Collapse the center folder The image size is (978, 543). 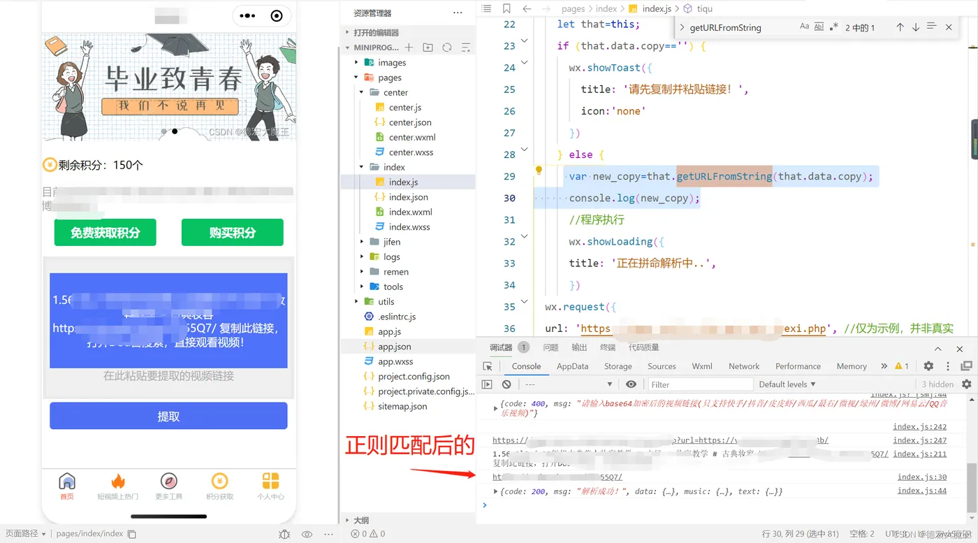tap(408, 92)
